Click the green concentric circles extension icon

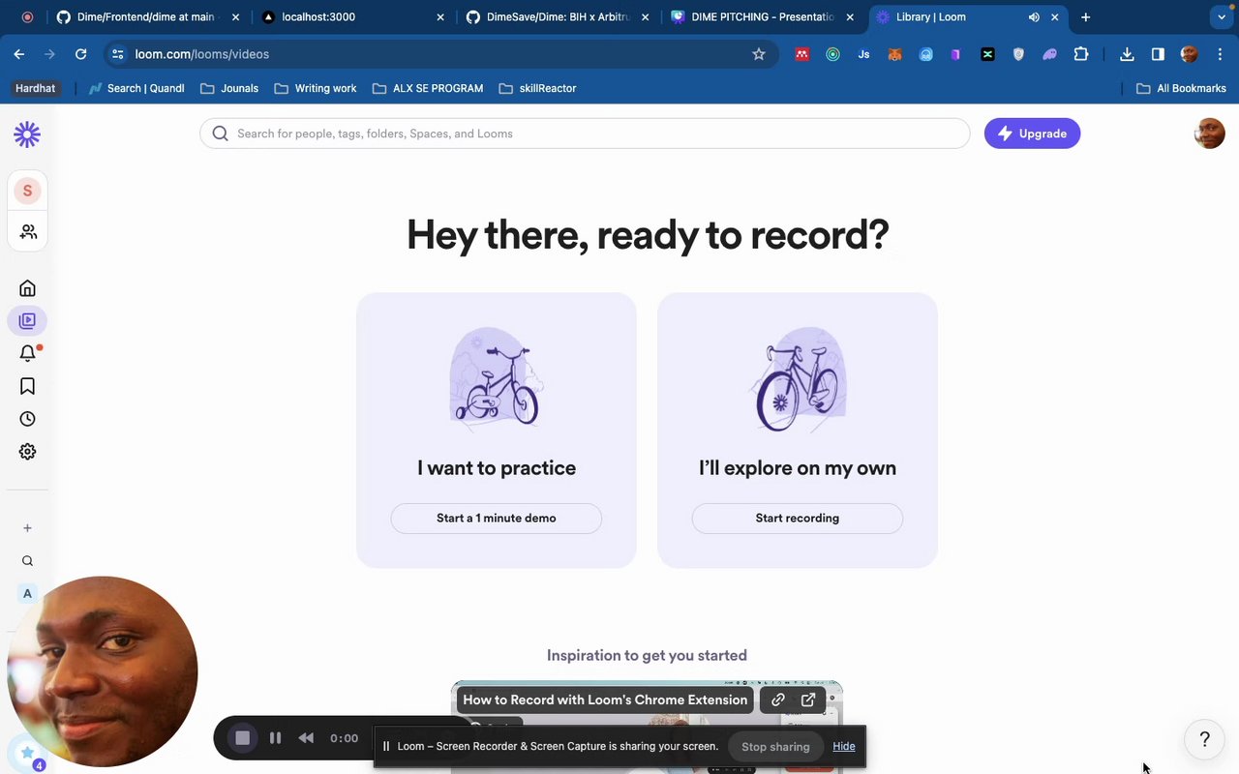pyautogui.click(x=832, y=54)
